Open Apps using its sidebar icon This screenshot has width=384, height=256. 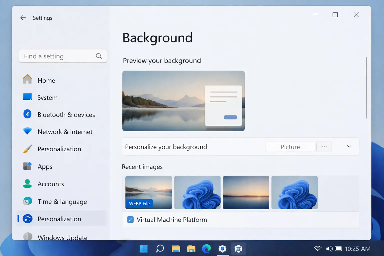(x=27, y=166)
